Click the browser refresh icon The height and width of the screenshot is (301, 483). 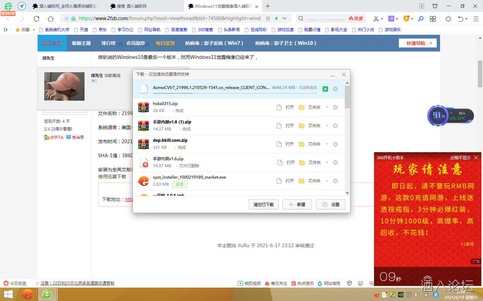[37, 19]
